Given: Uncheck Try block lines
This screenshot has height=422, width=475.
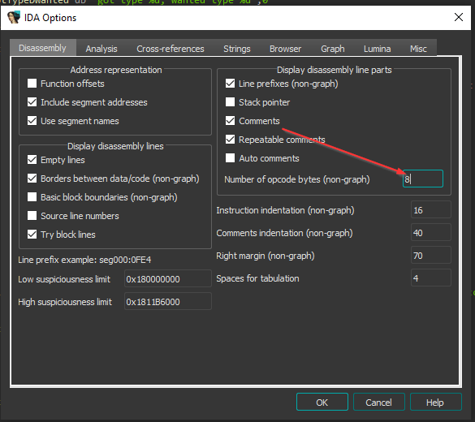Looking at the screenshot, I should pyautogui.click(x=32, y=235).
